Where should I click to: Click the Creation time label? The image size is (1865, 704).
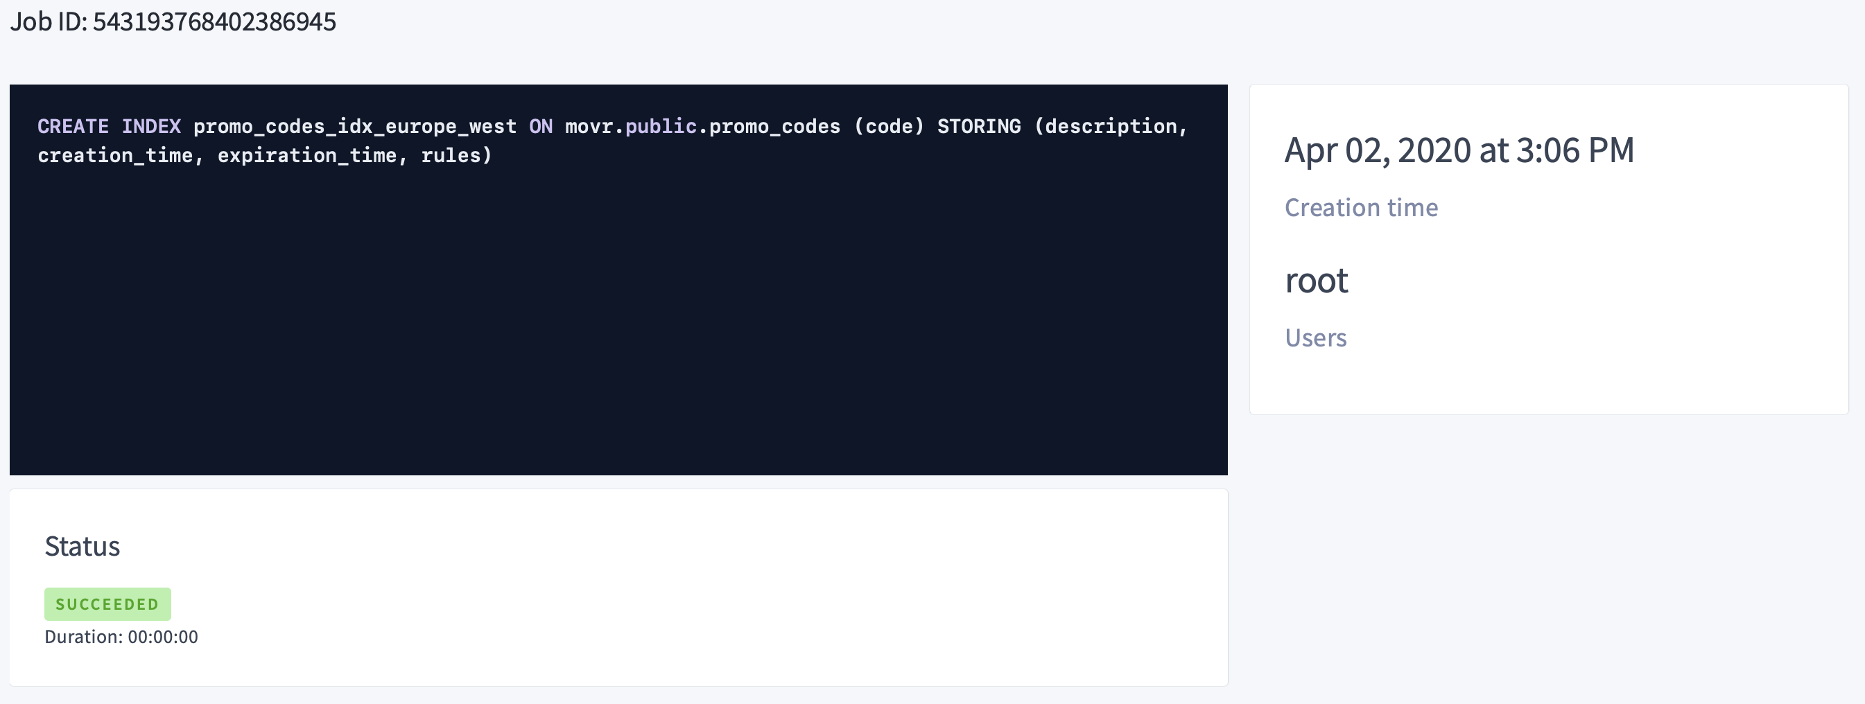click(1361, 207)
